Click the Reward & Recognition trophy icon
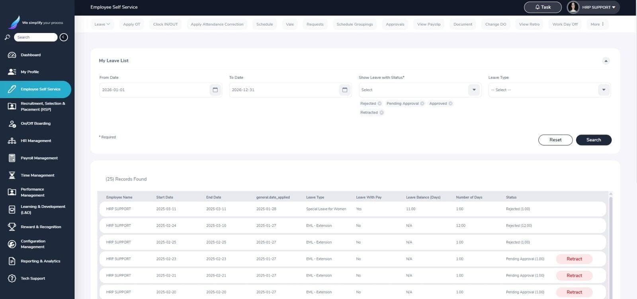The image size is (637, 299). (12, 227)
